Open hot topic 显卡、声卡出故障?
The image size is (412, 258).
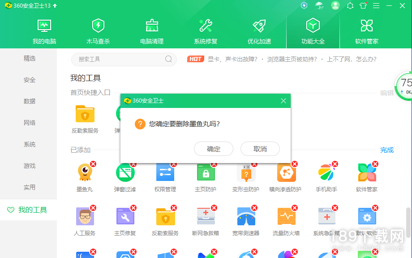coord(232,59)
